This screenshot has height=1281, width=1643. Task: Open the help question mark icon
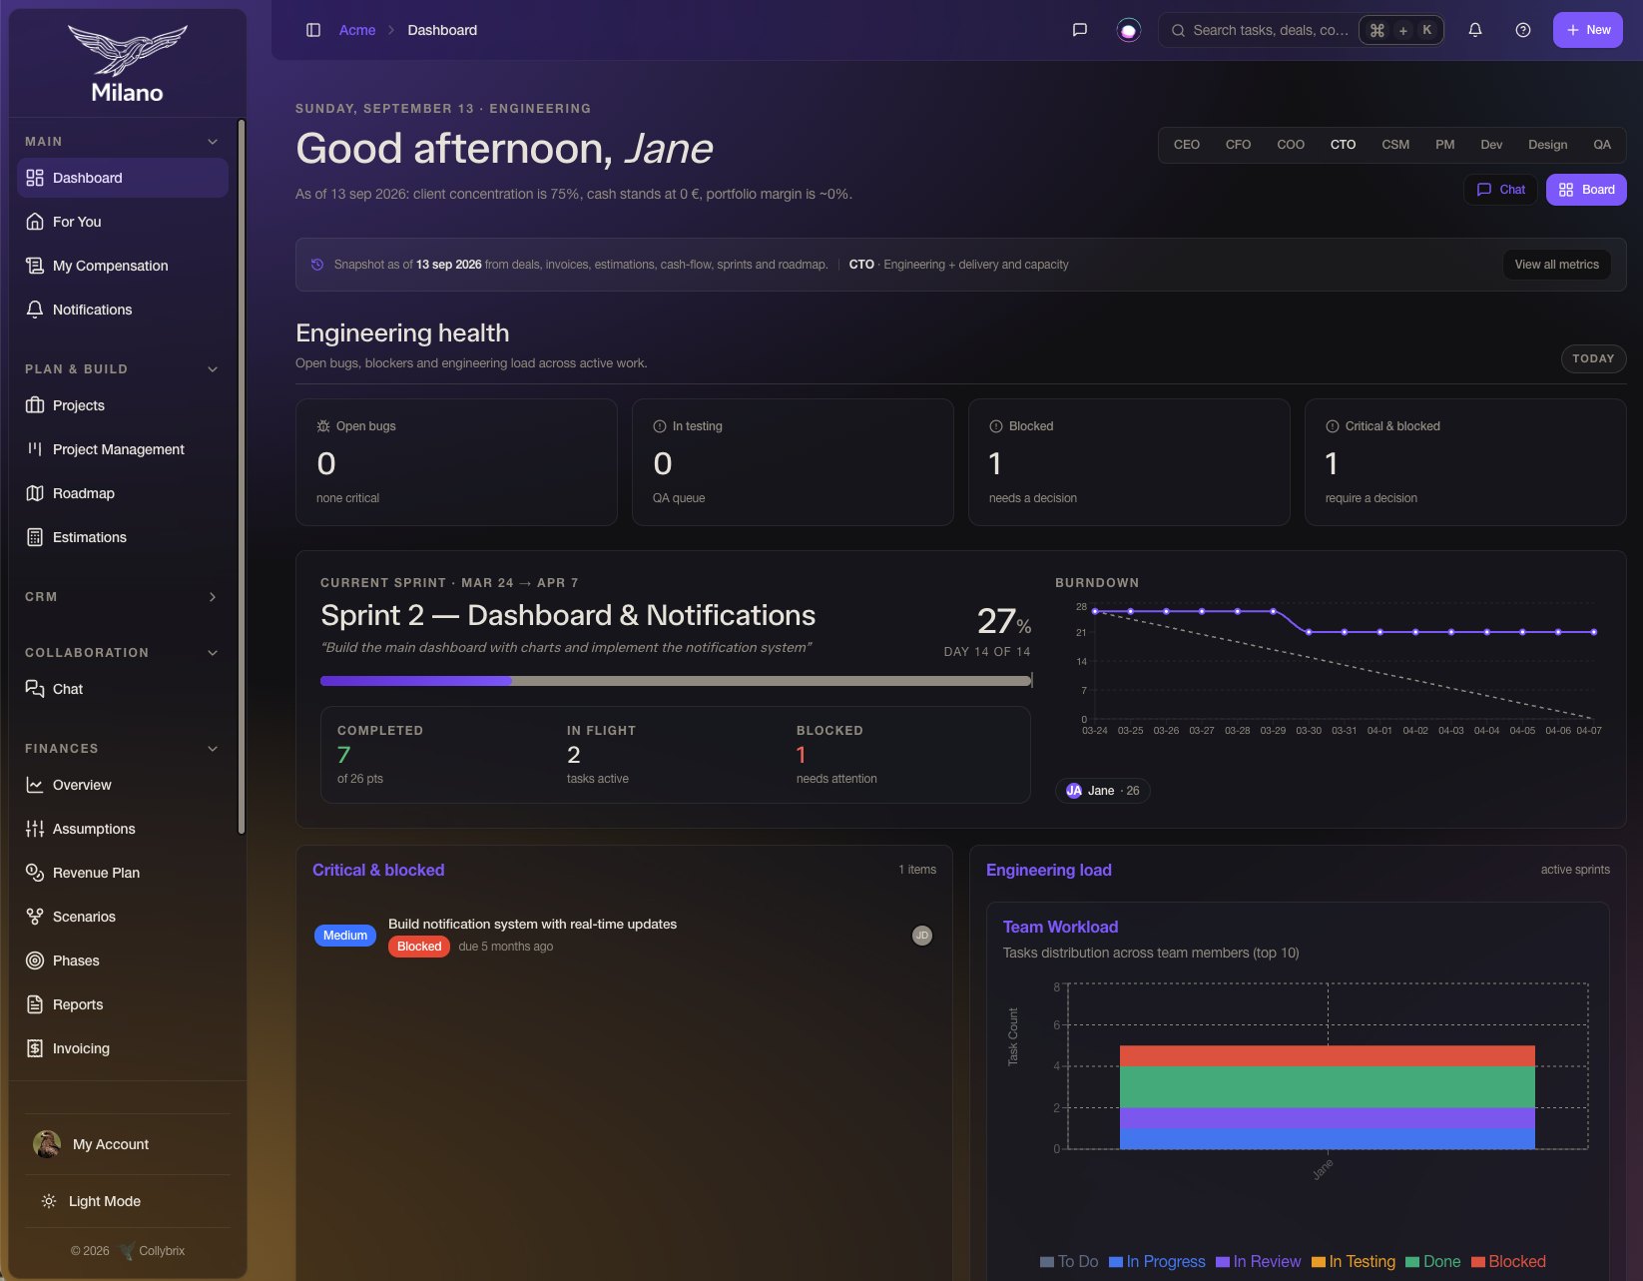coord(1523,30)
